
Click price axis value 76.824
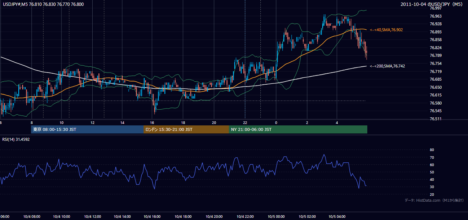pos(435,48)
